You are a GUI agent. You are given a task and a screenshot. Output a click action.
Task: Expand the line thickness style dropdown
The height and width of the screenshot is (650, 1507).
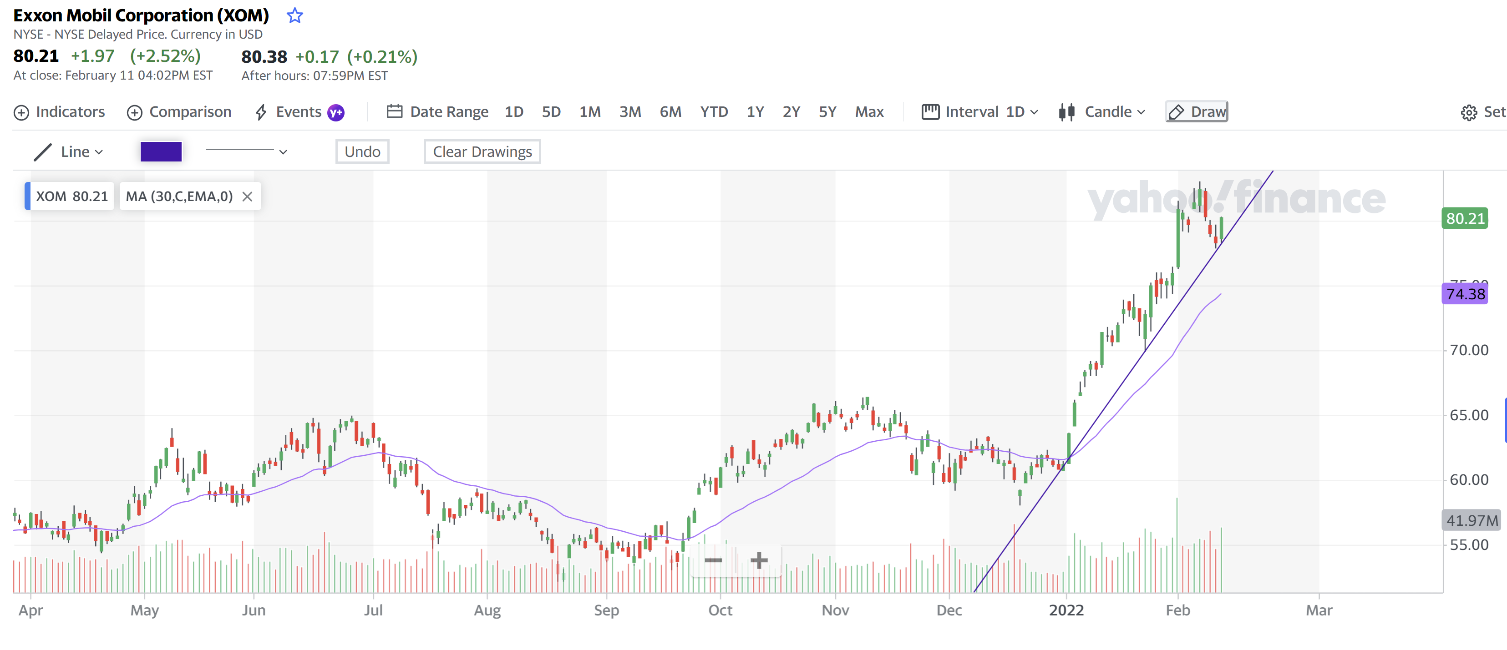(x=246, y=152)
